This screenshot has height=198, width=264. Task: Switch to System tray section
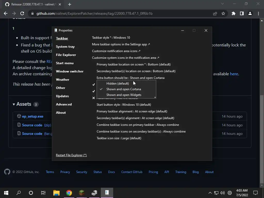[65, 47]
